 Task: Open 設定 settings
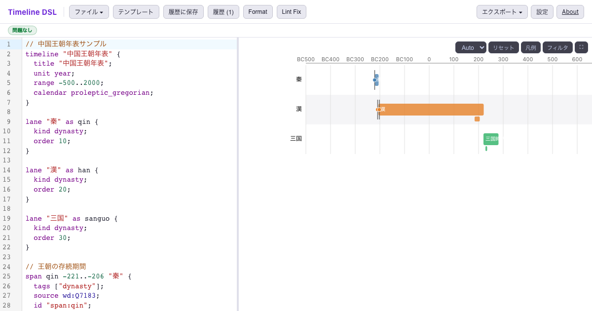pyautogui.click(x=542, y=12)
